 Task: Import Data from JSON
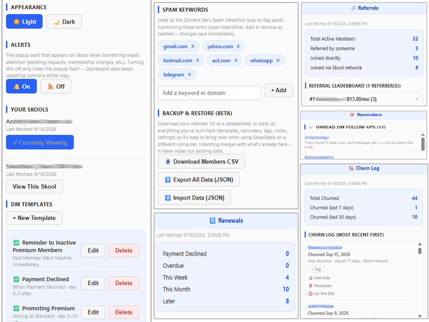[x=194, y=198]
